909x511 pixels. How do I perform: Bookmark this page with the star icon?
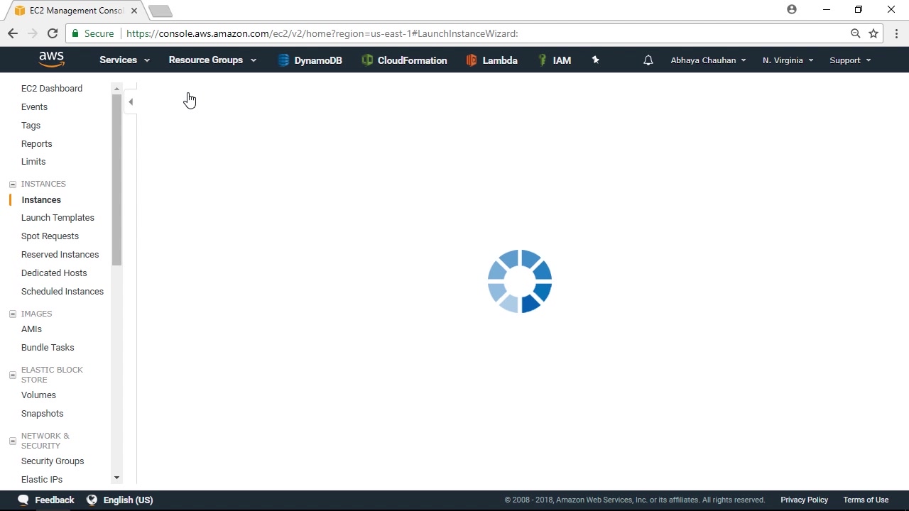pyautogui.click(x=873, y=33)
